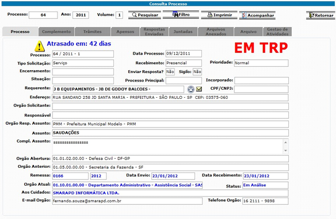
Task: Click the Recebimento field Presencial
Action: [x=184, y=63]
